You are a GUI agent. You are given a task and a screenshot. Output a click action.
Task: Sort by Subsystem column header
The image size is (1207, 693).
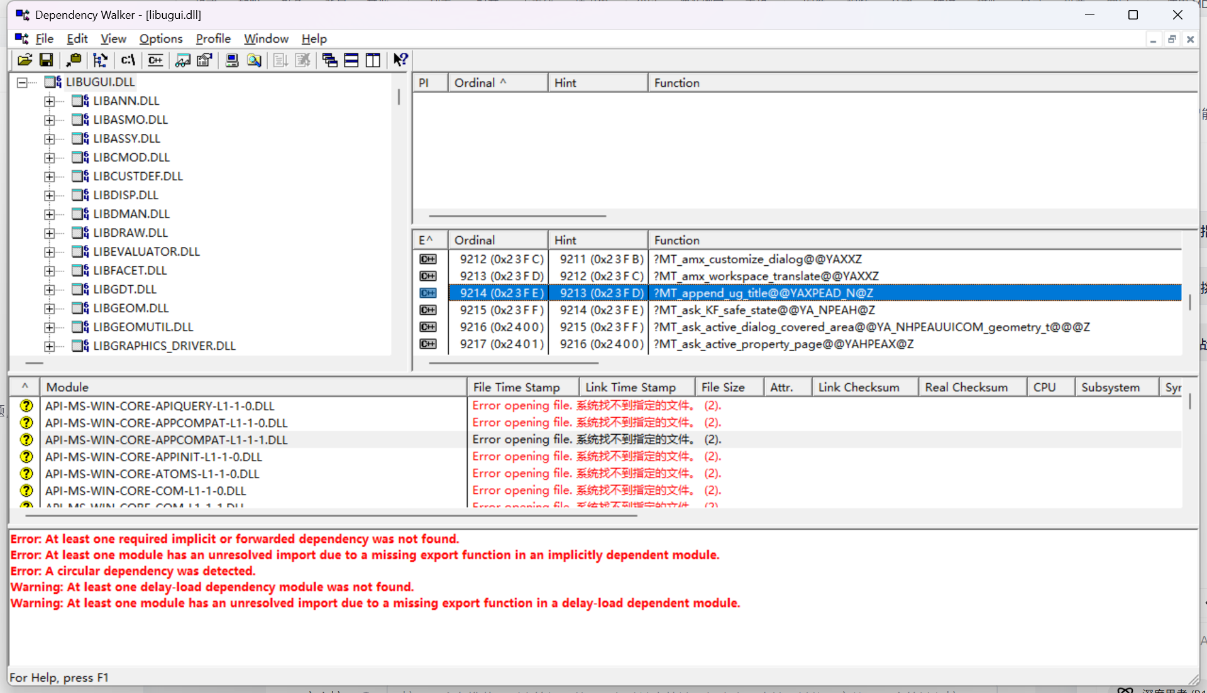pos(1117,388)
